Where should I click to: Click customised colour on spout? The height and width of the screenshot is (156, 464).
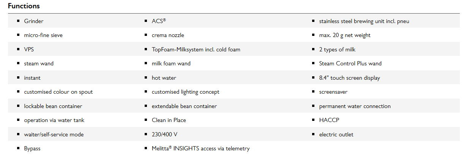pos(58,92)
